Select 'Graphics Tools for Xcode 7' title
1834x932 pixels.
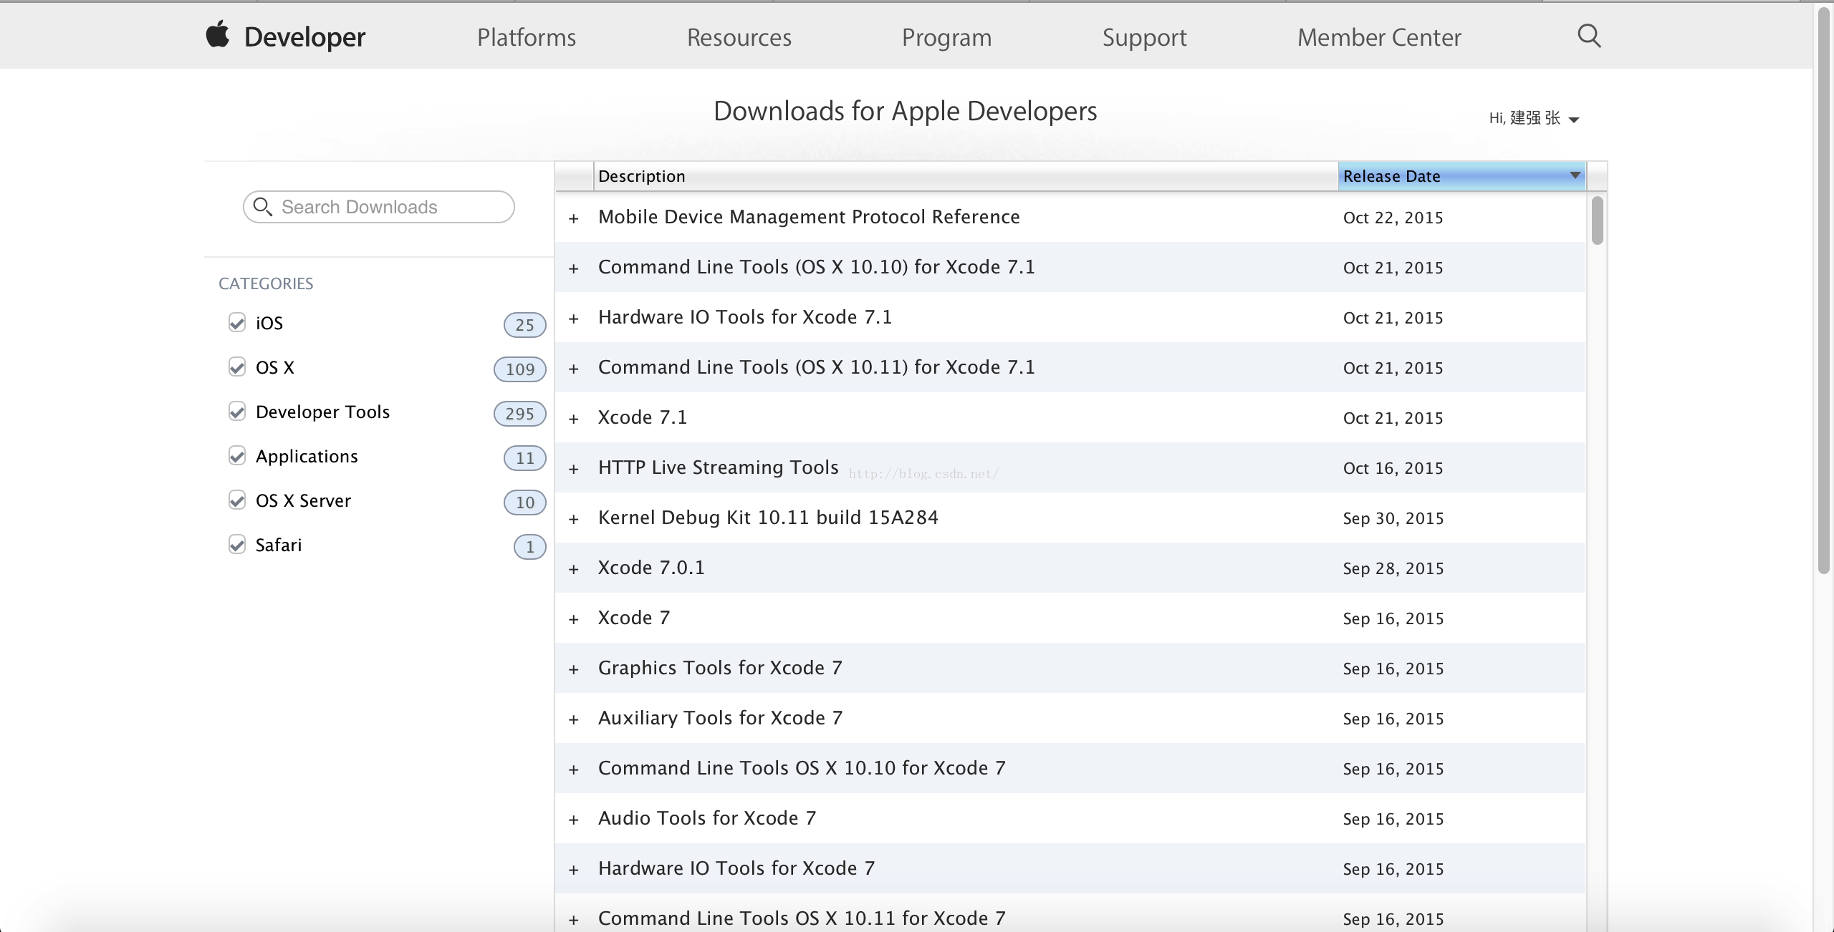(720, 668)
